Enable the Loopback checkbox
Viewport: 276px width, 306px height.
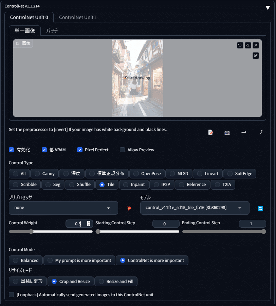11,295
